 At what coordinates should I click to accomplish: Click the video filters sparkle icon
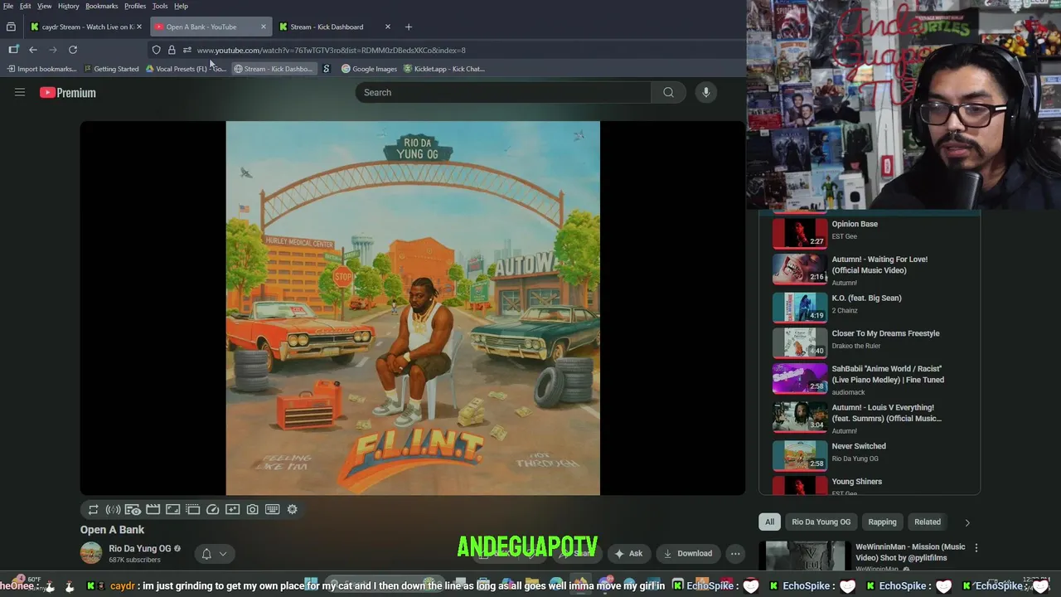pos(232,509)
